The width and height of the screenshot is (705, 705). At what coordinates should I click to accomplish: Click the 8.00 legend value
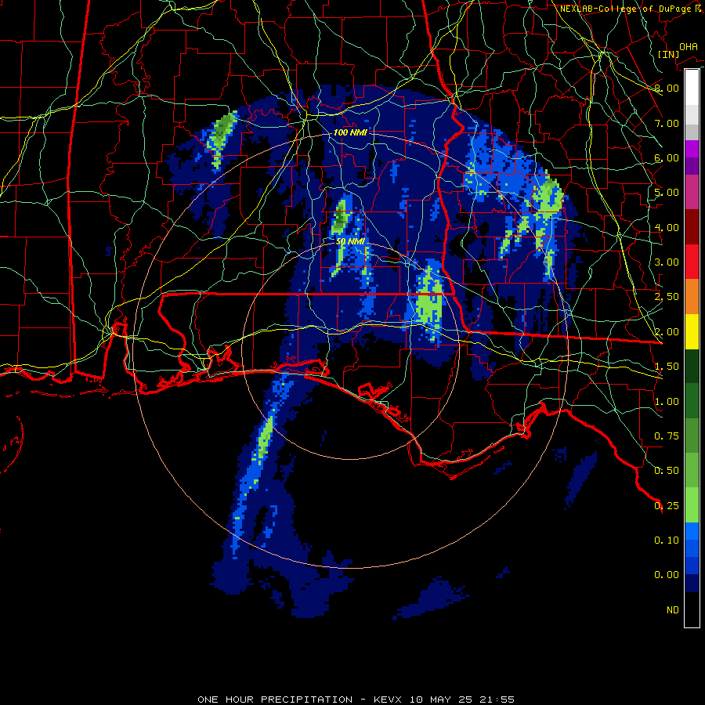click(667, 88)
